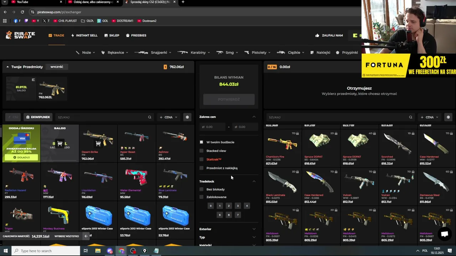Click the market search magnifier icon
This screenshot has width=456, height=256.
pos(411,117)
